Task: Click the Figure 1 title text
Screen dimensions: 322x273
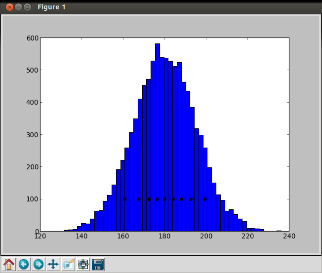Action: [x=51, y=7]
